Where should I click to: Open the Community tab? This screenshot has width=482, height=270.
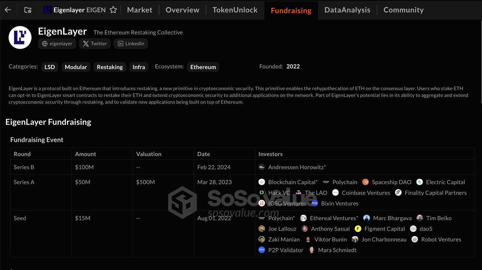(x=403, y=10)
